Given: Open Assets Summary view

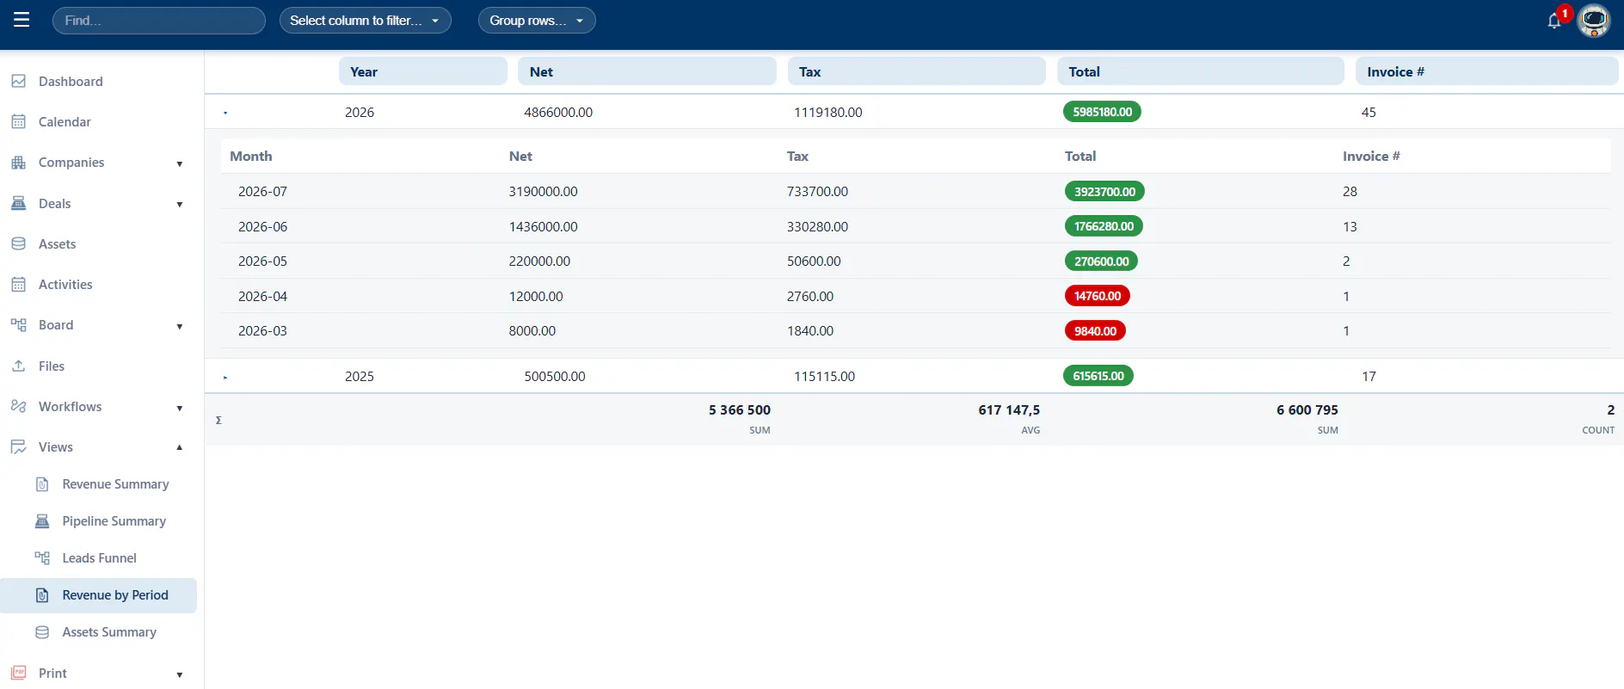Looking at the screenshot, I should [109, 631].
